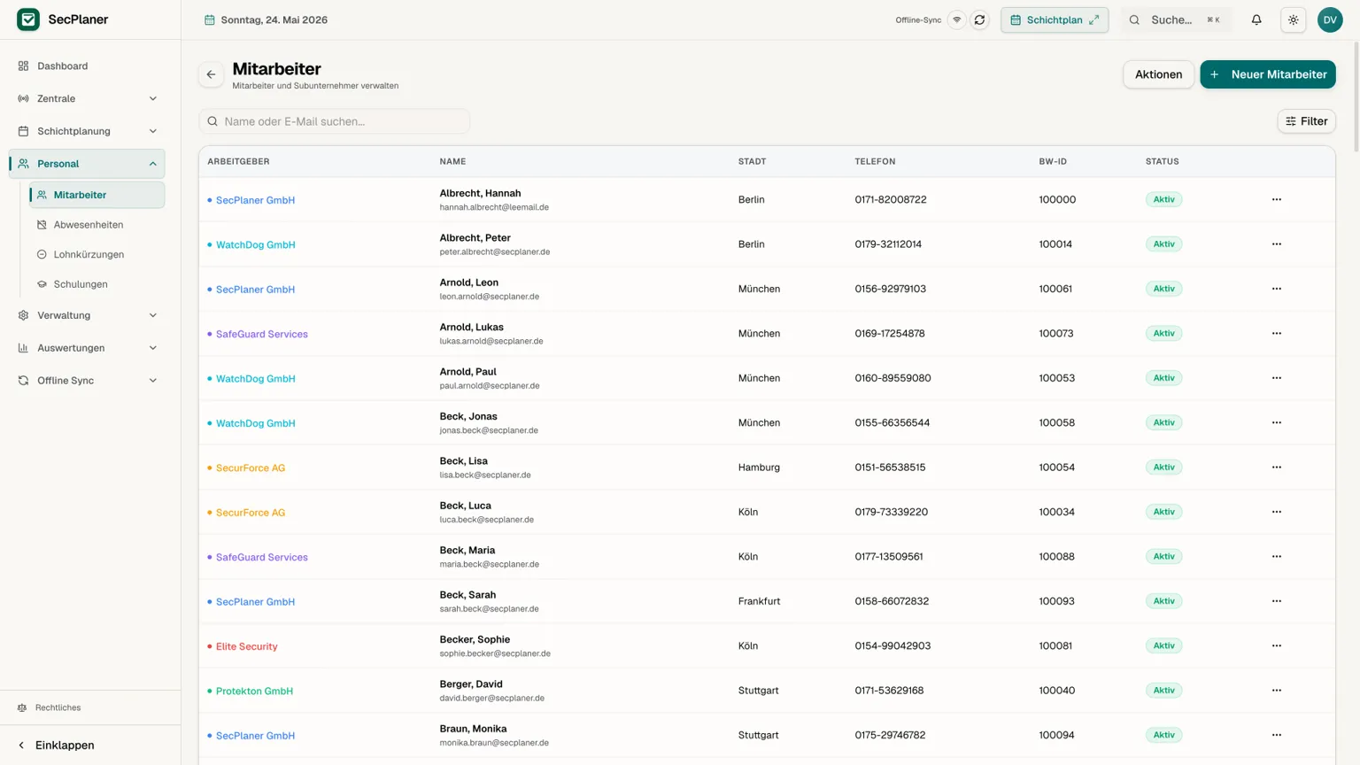This screenshot has width=1360, height=765.
Task: Open the three-dot menu for Beck, Lisa
Action: pos(1276,467)
